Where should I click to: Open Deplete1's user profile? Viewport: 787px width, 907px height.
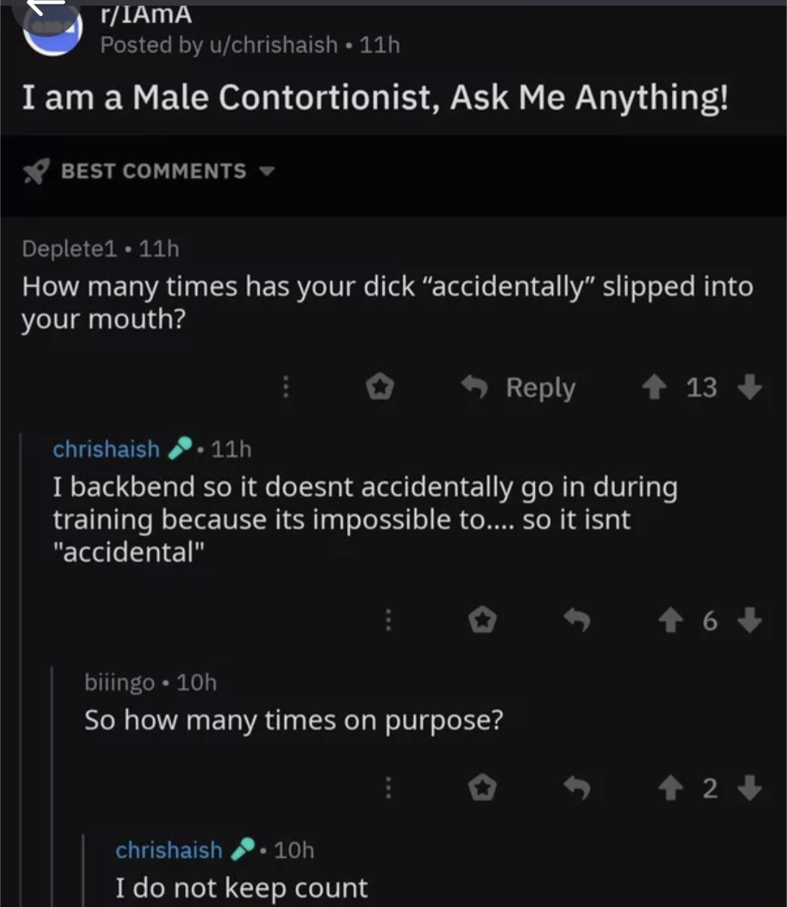coord(69,249)
